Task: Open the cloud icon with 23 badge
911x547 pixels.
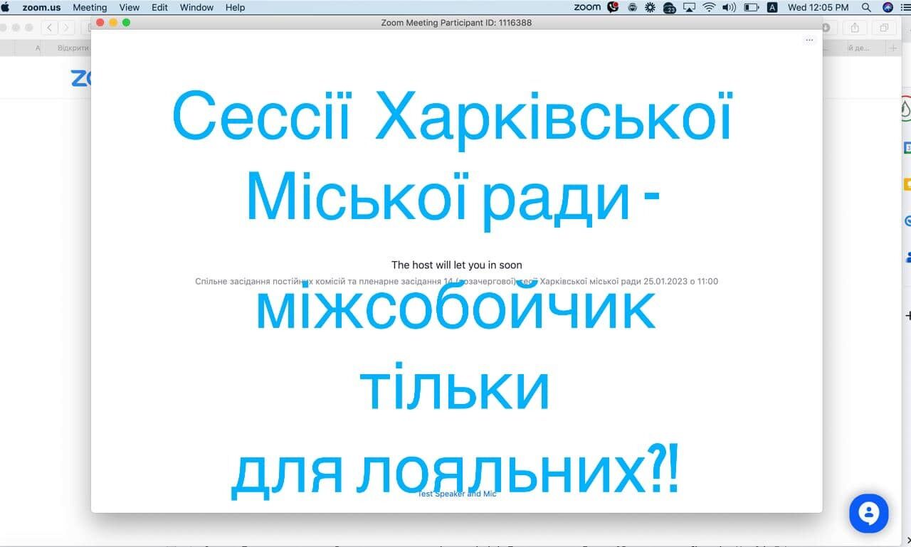Action: pos(670,8)
